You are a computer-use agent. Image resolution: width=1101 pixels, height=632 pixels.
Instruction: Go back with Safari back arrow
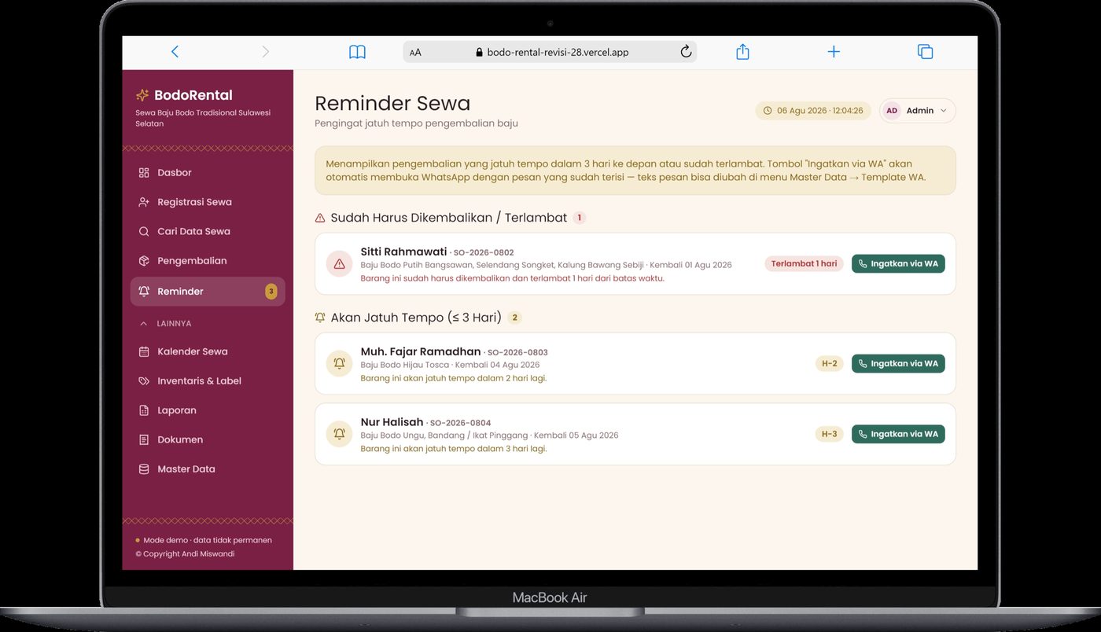tap(175, 52)
